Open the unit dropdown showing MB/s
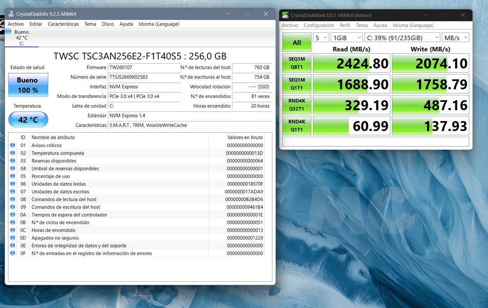This screenshot has width=488, height=308. point(455,38)
